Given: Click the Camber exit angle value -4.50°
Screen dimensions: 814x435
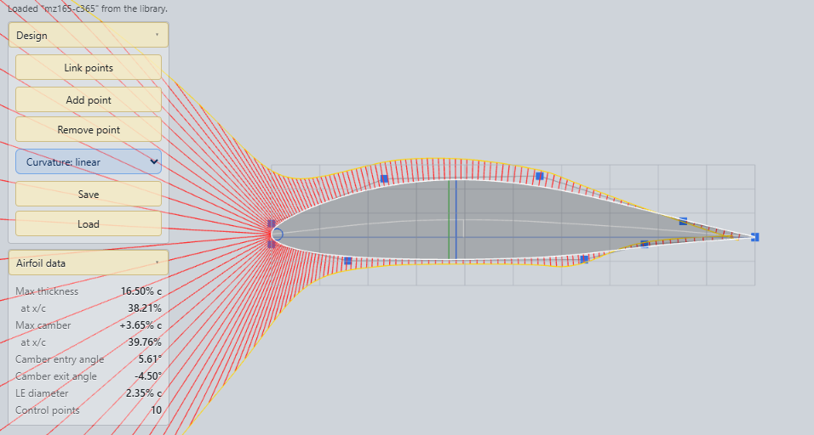Looking at the screenshot, I should click(x=148, y=376).
